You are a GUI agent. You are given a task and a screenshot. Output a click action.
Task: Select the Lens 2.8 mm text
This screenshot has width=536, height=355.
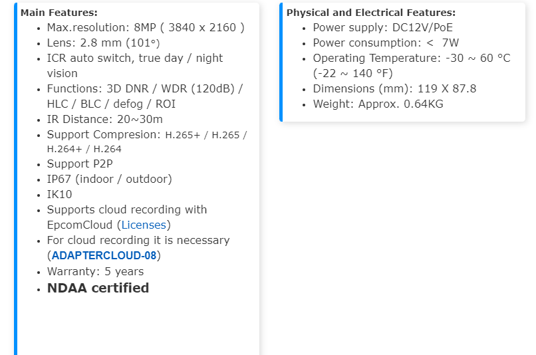(x=103, y=43)
